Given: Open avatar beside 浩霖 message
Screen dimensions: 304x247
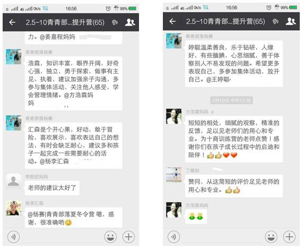Looking at the screenshot, I should [14, 57].
